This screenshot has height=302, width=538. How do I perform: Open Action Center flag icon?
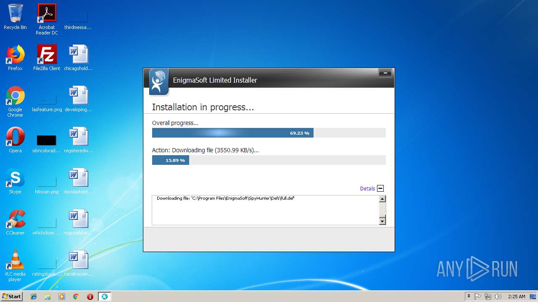pyautogui.click(x=478, y=297)
